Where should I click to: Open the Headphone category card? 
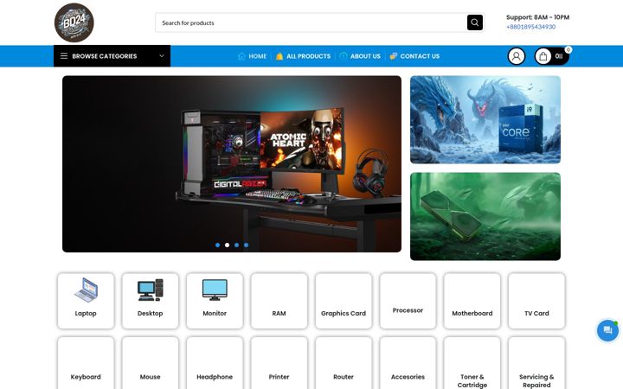(215, 363)
